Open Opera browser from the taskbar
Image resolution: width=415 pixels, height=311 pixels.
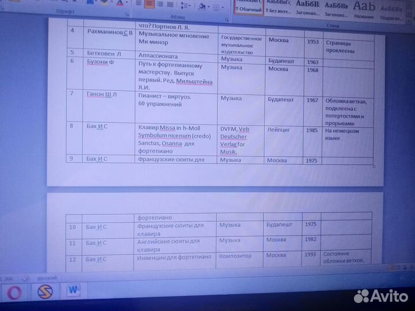[x=14, y=292]
